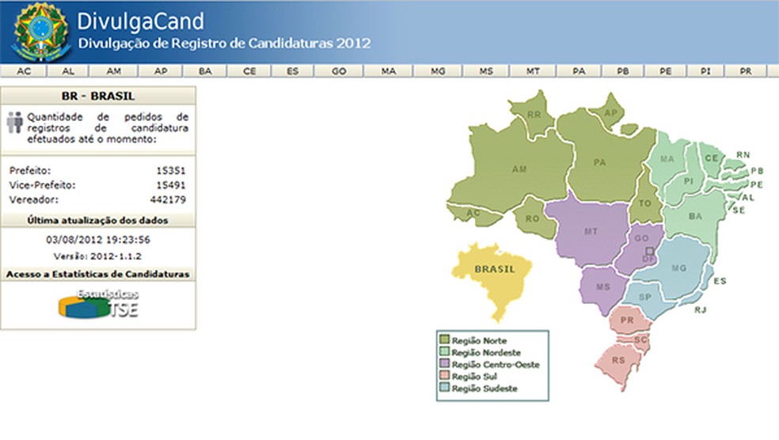Viewport: 779px width, 440px height.
Task: Open the Estatísticas TSE logo link
Action: click(98, 304)
